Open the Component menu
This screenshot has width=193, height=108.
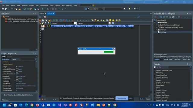click(x=44, y=5)
